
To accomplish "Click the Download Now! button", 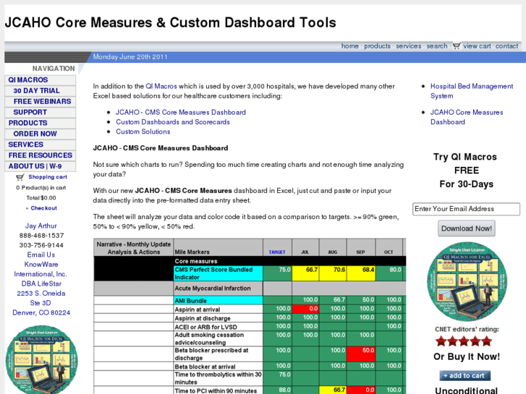I will pyautogui.click(x=466, y=228).
